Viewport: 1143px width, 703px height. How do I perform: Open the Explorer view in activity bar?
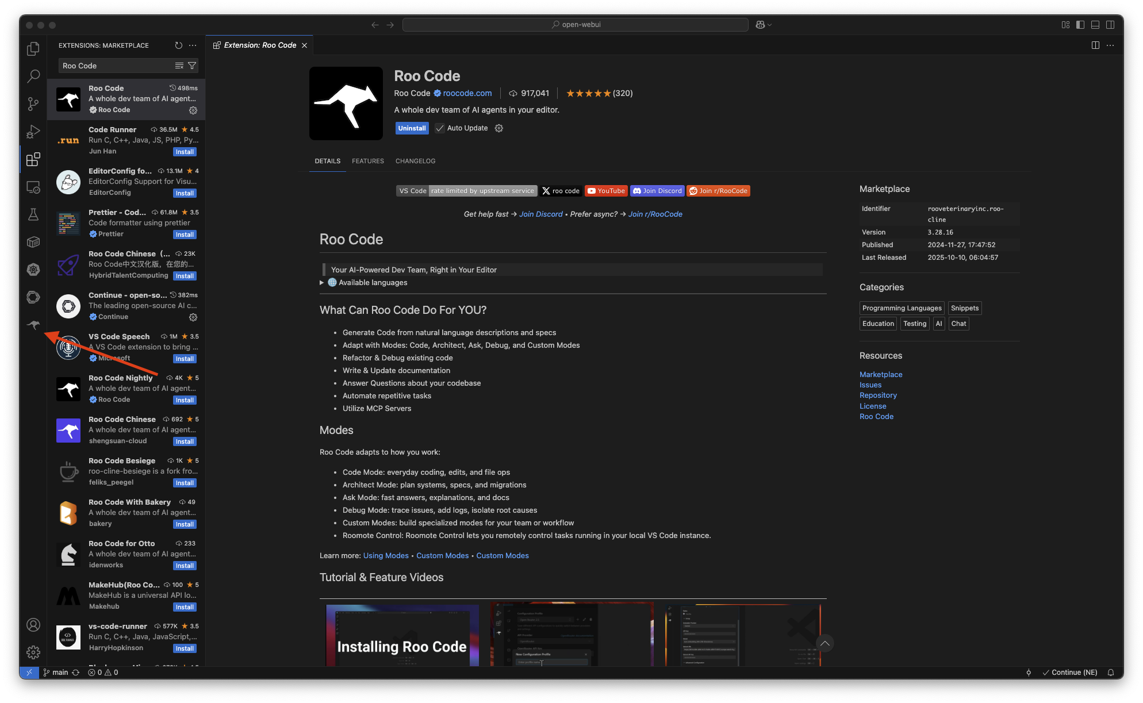pos(33,49)
